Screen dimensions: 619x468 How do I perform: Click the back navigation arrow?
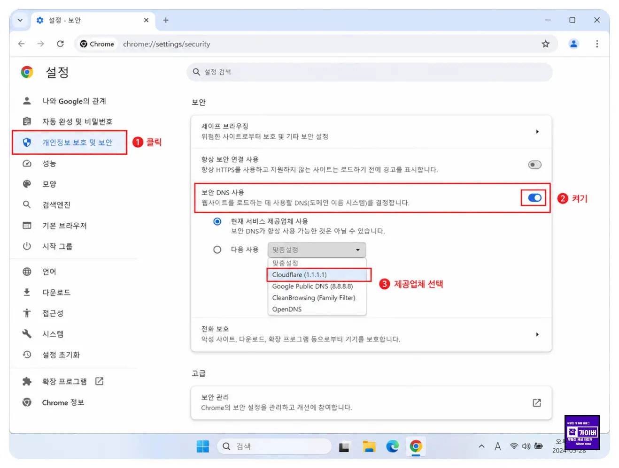point(21,44)
